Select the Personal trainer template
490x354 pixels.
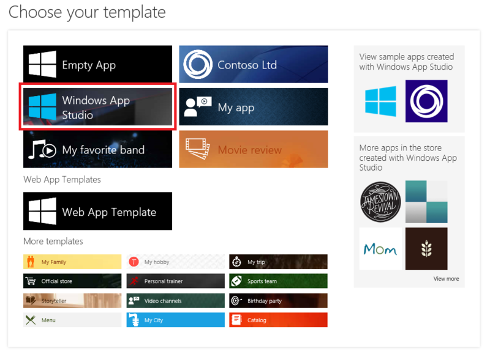click(x=175, y=281)
